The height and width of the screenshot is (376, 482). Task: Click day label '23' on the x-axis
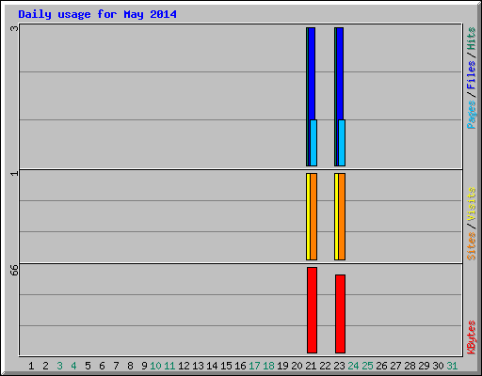click(x=339, y=366)
